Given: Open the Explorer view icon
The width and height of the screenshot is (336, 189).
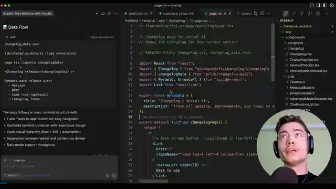Looking at the screenshot, I should click(x=286, y=14).
